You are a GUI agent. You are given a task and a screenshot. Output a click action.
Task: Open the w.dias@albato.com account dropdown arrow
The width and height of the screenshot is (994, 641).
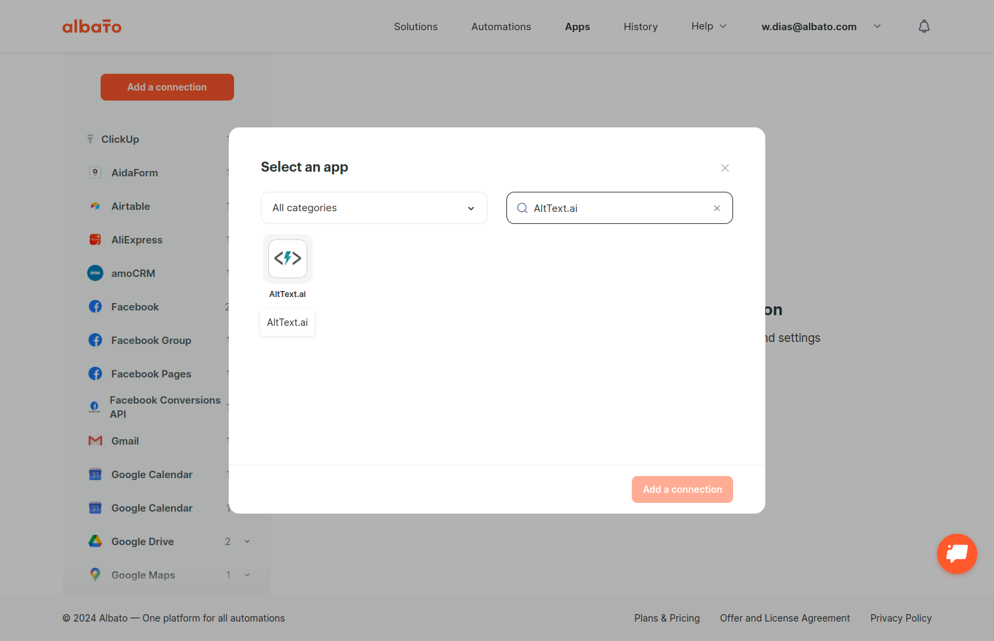click(x=877, y=26)
